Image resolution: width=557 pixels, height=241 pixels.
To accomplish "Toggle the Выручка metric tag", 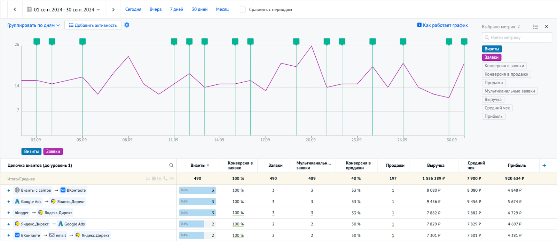I will [493, 99].
